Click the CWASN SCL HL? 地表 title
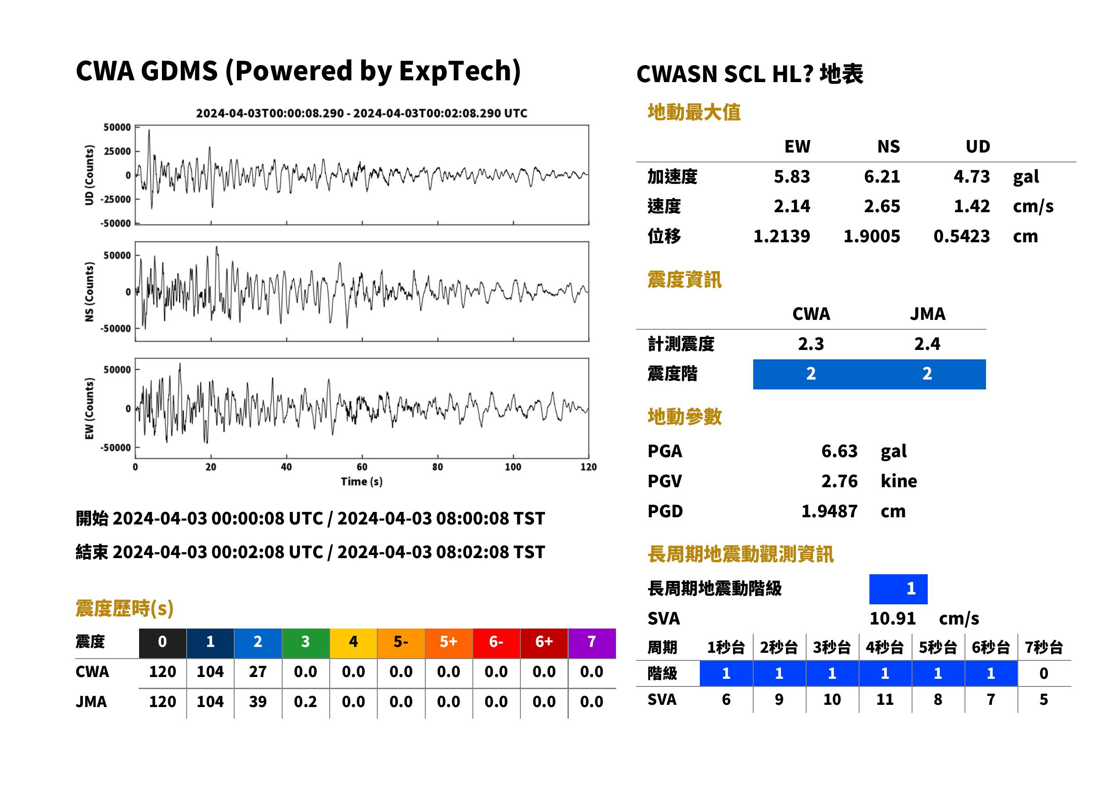Viewport: 1113px width, 795px height. point(750,74)
